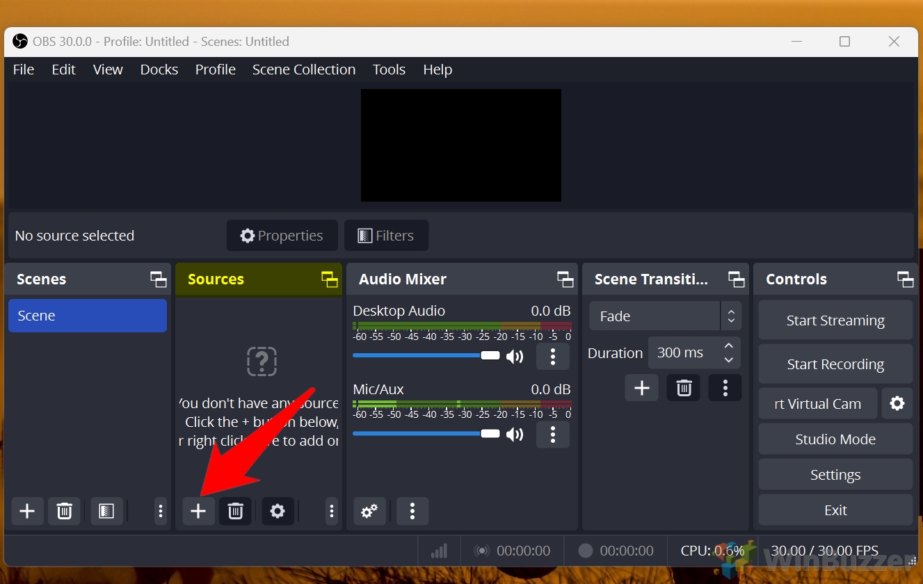923x584 pixels.
Task: Adjust the Mic/Aux volume slider
Action: coord(426,433)
